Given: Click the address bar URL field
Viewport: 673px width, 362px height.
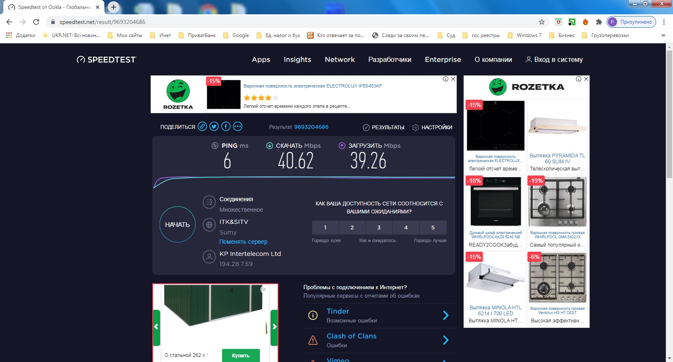Looking at the screenshot, I should pyautogui.click(x=294, y=22).
